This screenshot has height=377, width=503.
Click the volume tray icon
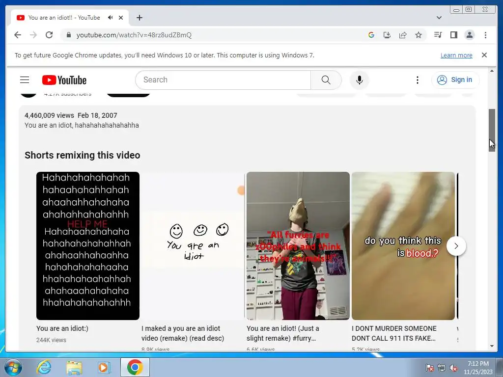453,368
